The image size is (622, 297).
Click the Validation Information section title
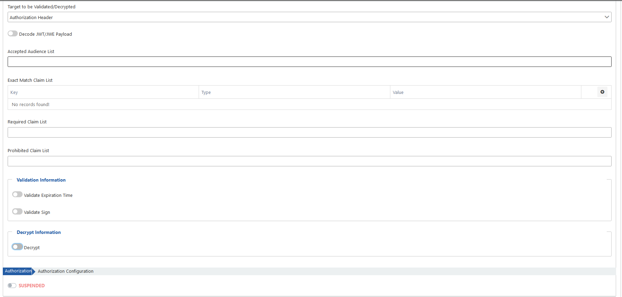(x=41, y=180)
